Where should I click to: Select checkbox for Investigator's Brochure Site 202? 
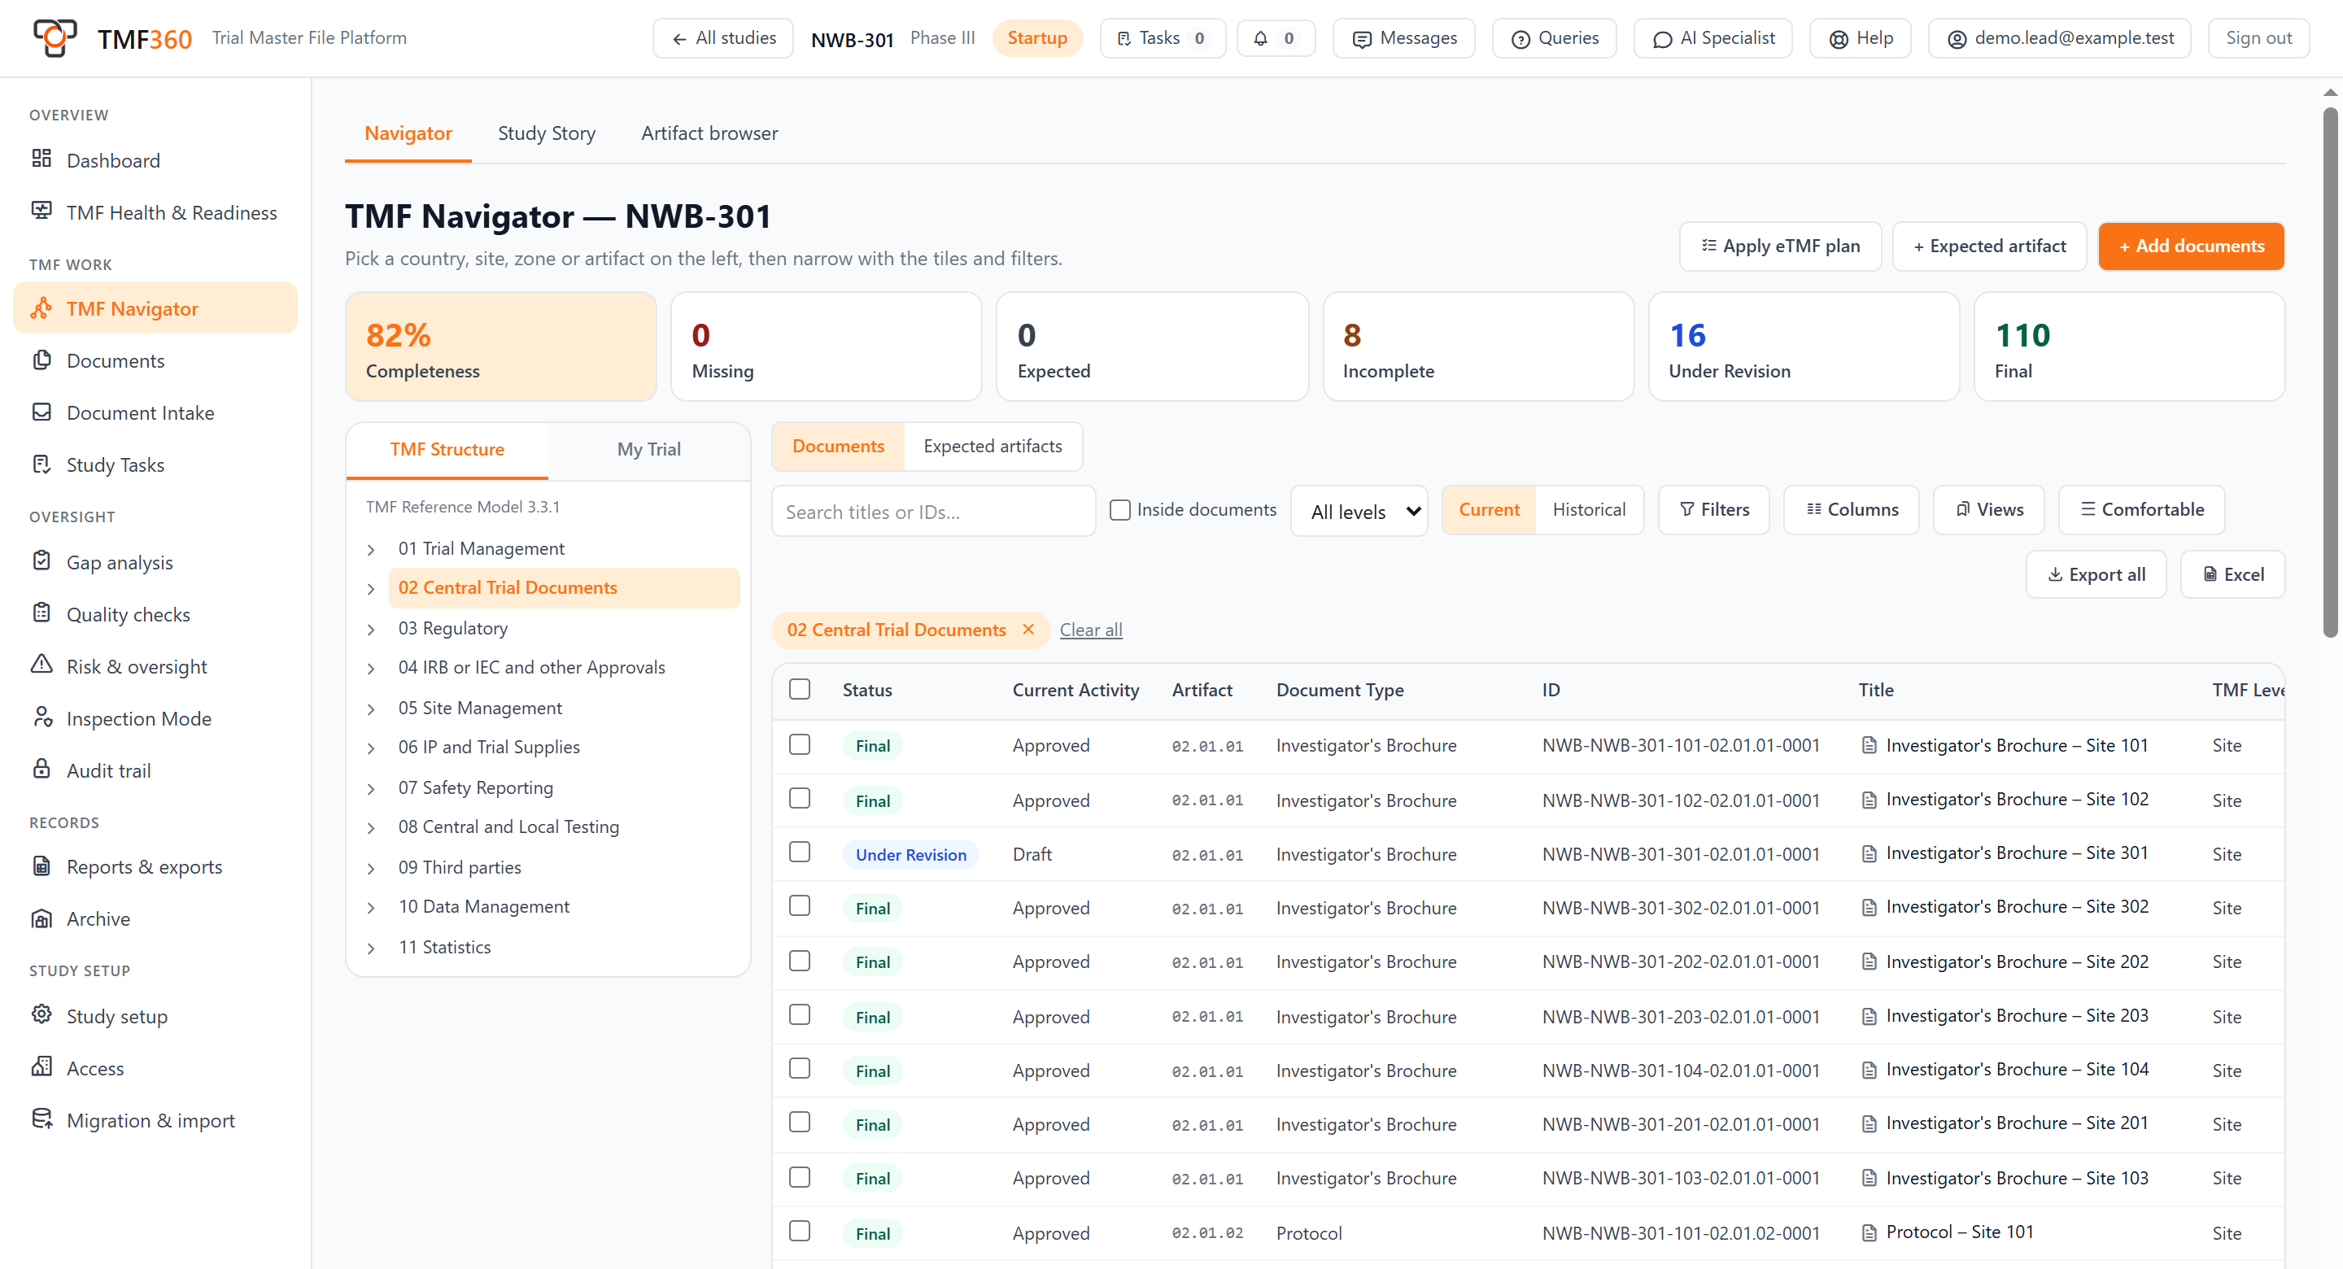800,962
